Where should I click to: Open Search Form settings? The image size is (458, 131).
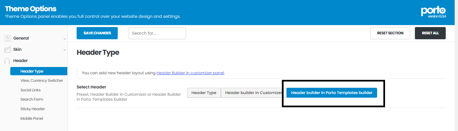(32, 99)
